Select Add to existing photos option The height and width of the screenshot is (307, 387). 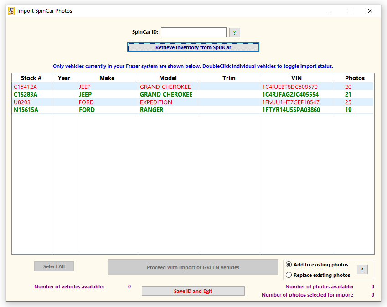[x=317, y=265]
